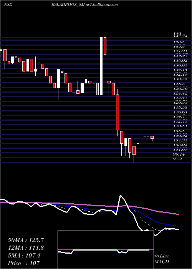Select the tallest white candlestick
Screen dimensions: 192x269
click(101, 66)
